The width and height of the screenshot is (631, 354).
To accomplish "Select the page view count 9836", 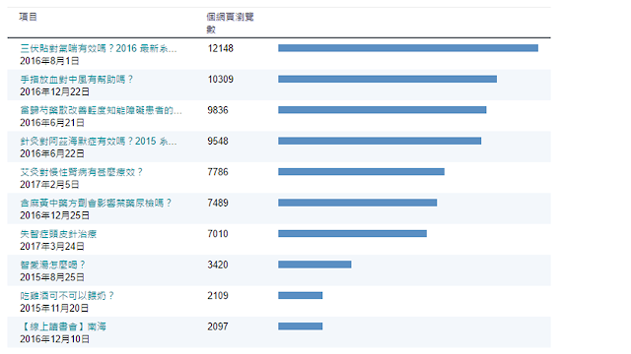I will (218, 110).
